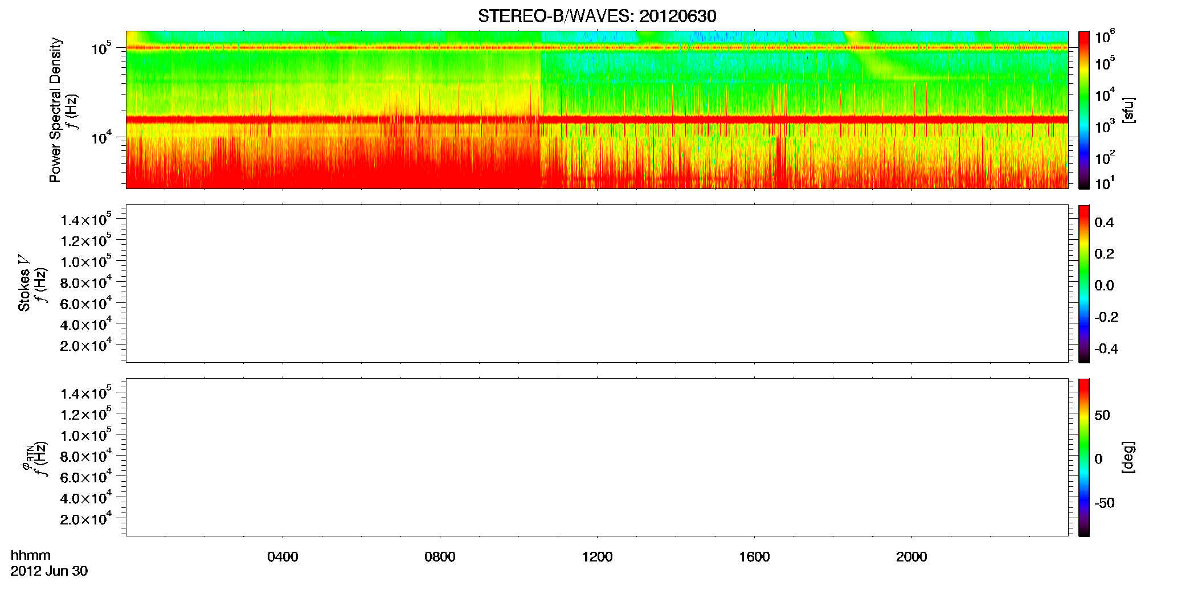
Task: Click the 1600 time axis tick label
Action: pos(754,557)
